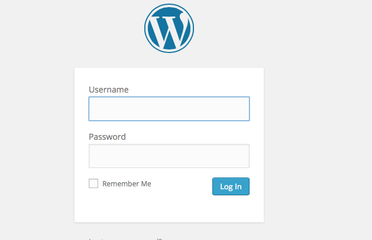This screenshot has width=372, height=240.
Task: Focus the Username text field
Action: click(x=169, y=109)
